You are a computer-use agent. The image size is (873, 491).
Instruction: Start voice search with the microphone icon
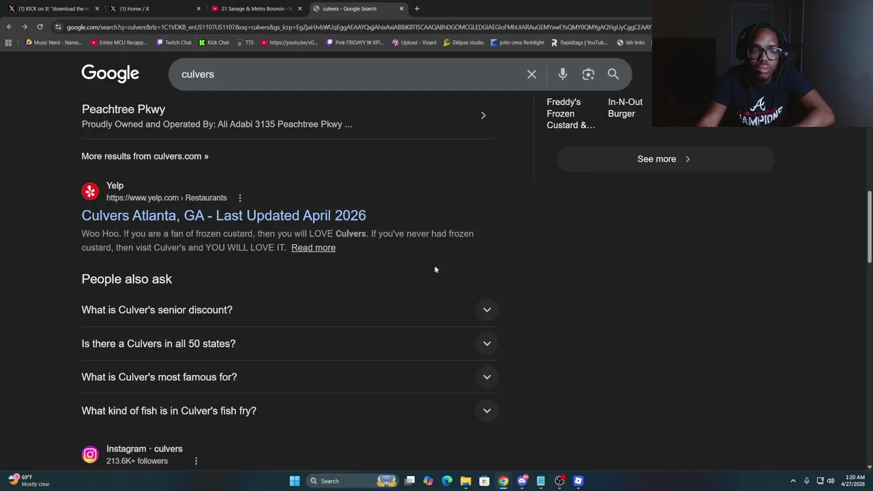click(563, 74)
